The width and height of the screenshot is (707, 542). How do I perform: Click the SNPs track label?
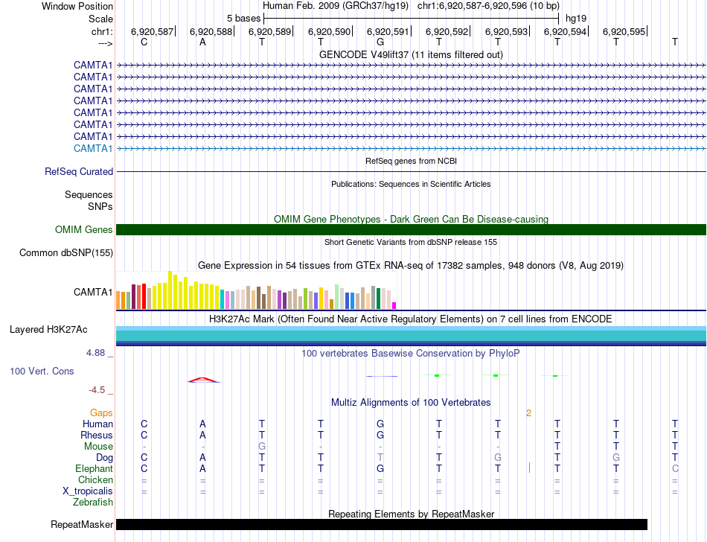100,206
